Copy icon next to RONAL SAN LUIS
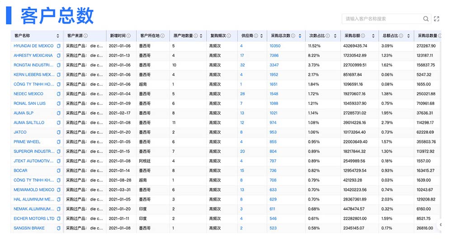This screenshot has height=244, width=452. (58, 103)
